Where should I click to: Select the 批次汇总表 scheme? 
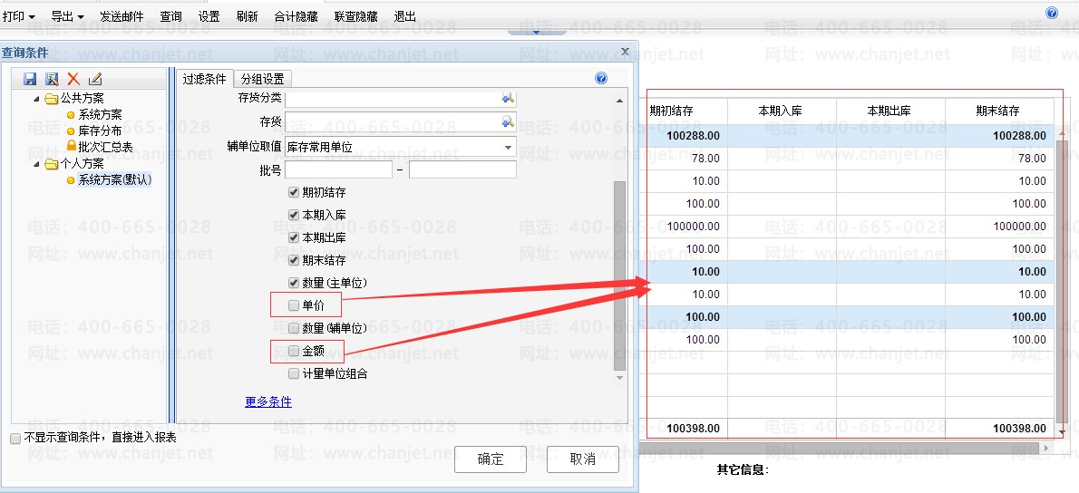click(x=105, y=147)
